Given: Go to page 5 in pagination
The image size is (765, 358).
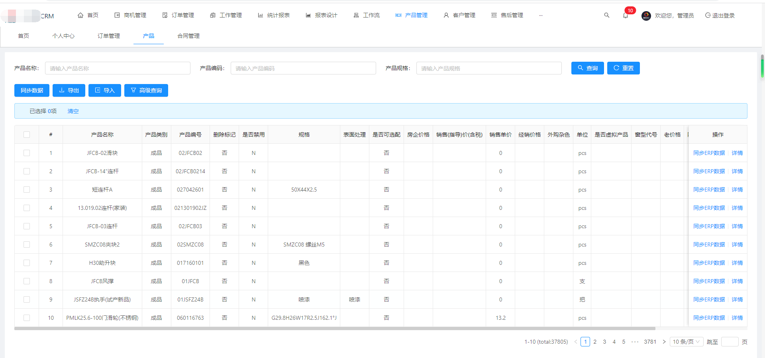Looking at the screenshot, I should 624,342.
